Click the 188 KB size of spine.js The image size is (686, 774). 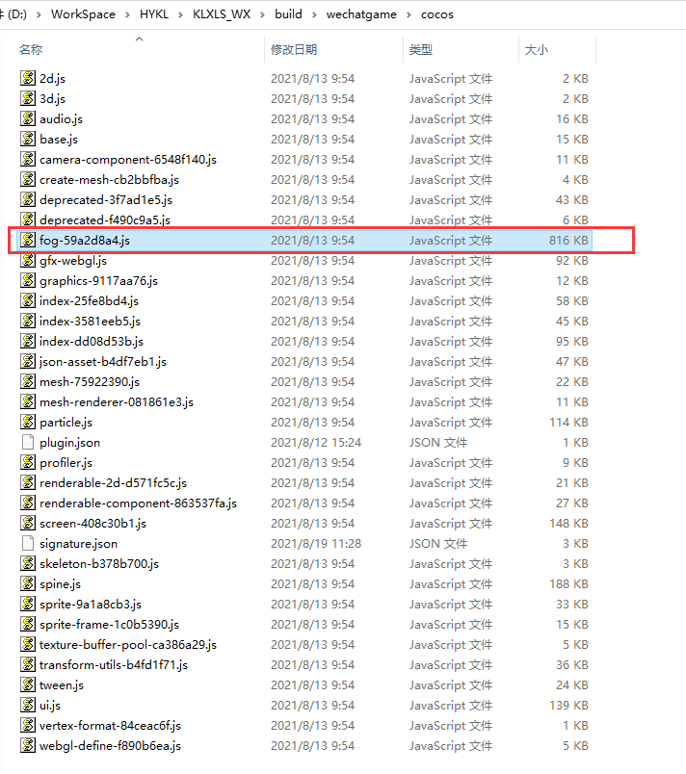568,584
